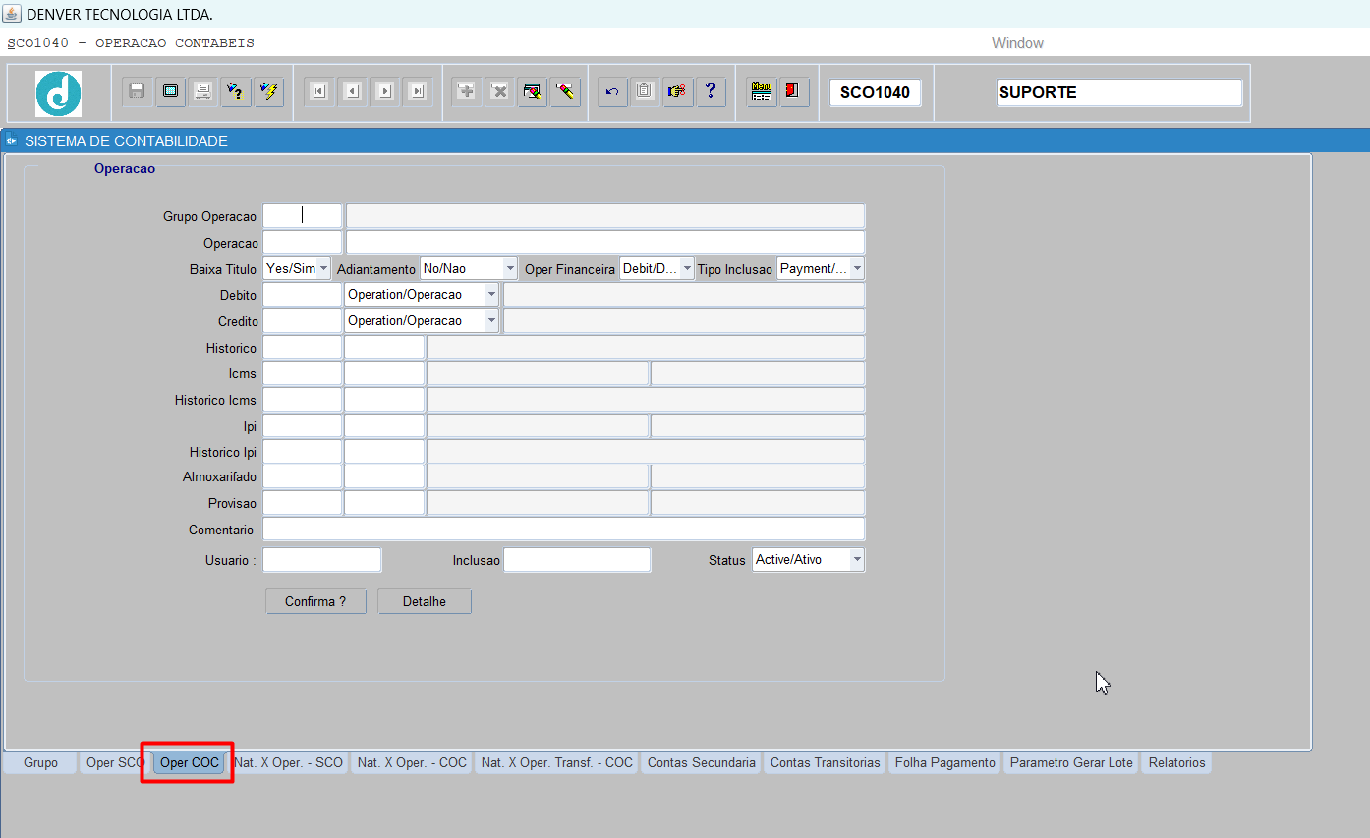
Task: Open the Oper Financeira Debit dropdown
Action: click(x=656, y=268)
